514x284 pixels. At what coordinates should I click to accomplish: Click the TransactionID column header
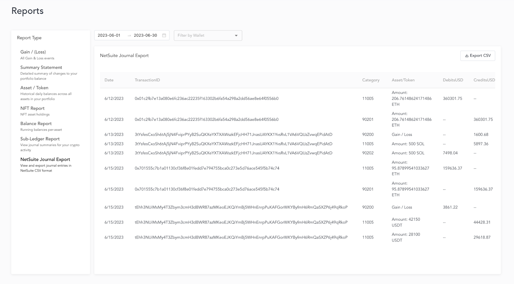[147, 80]
